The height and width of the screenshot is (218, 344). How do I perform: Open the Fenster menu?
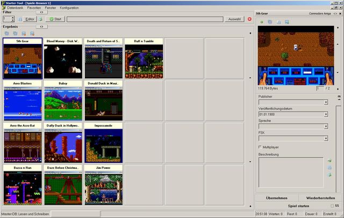pos(51,7)
